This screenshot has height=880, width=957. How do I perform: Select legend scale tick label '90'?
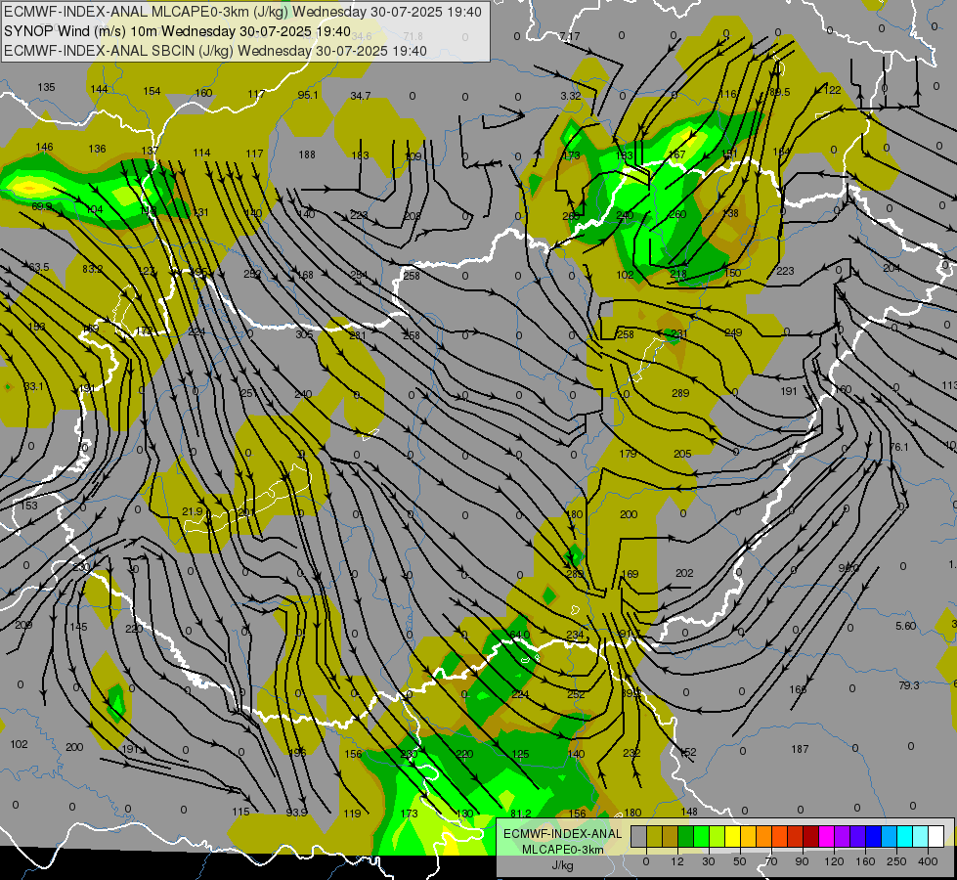pos(803,861)
